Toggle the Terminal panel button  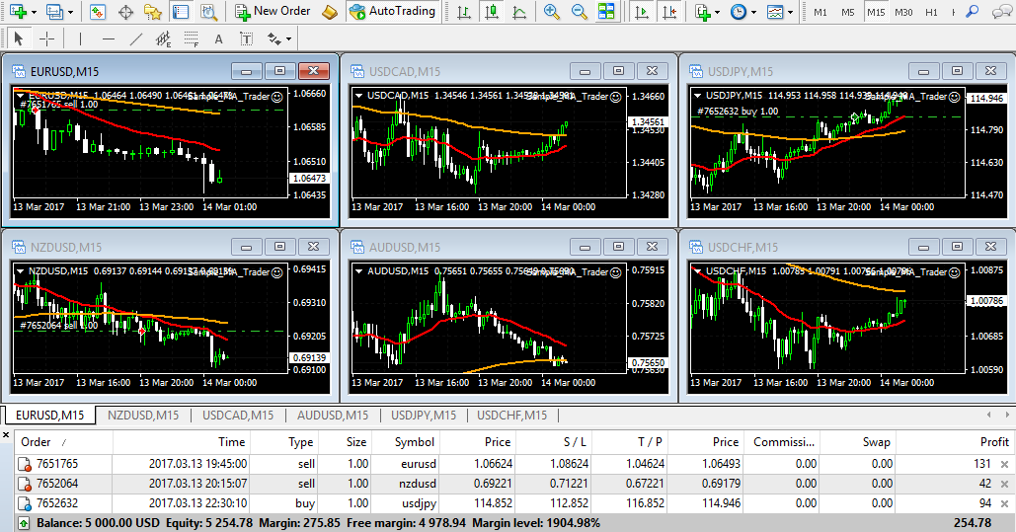pos(181,12)
